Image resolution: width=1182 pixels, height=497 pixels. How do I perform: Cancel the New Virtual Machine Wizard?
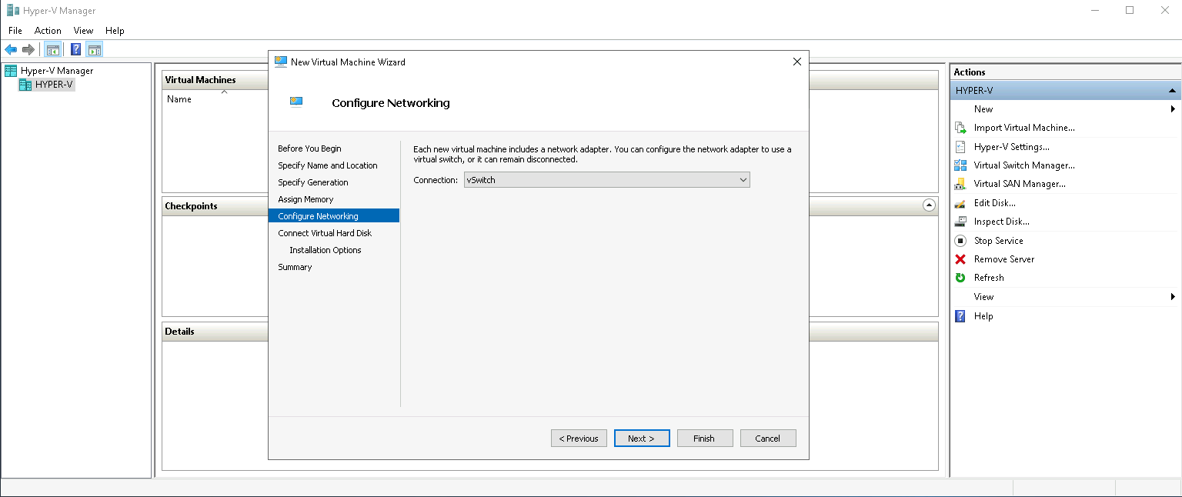point(767,439)
